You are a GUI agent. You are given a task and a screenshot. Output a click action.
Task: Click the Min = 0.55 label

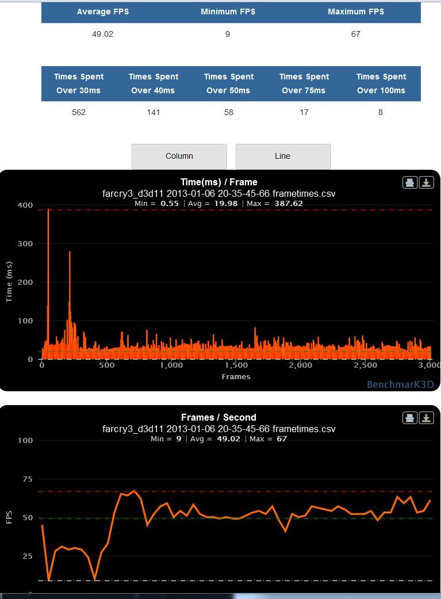(x=156, y=204)
